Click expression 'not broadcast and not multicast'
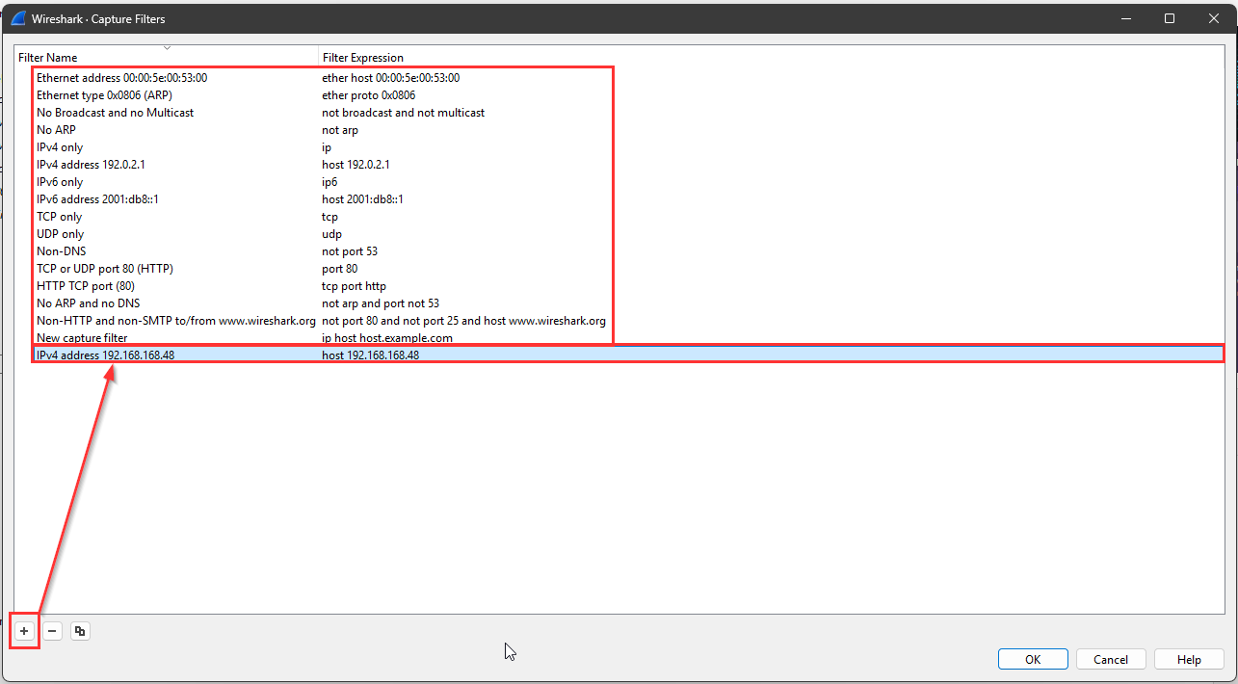Screen dimensions: 1238x684 click(x=403, y=113)
